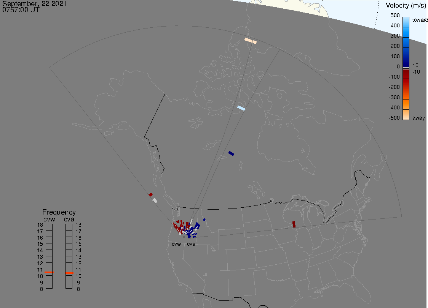Click the Frequency legend title
The height and width of the screenshot is (308, 428).
[59, 212]
